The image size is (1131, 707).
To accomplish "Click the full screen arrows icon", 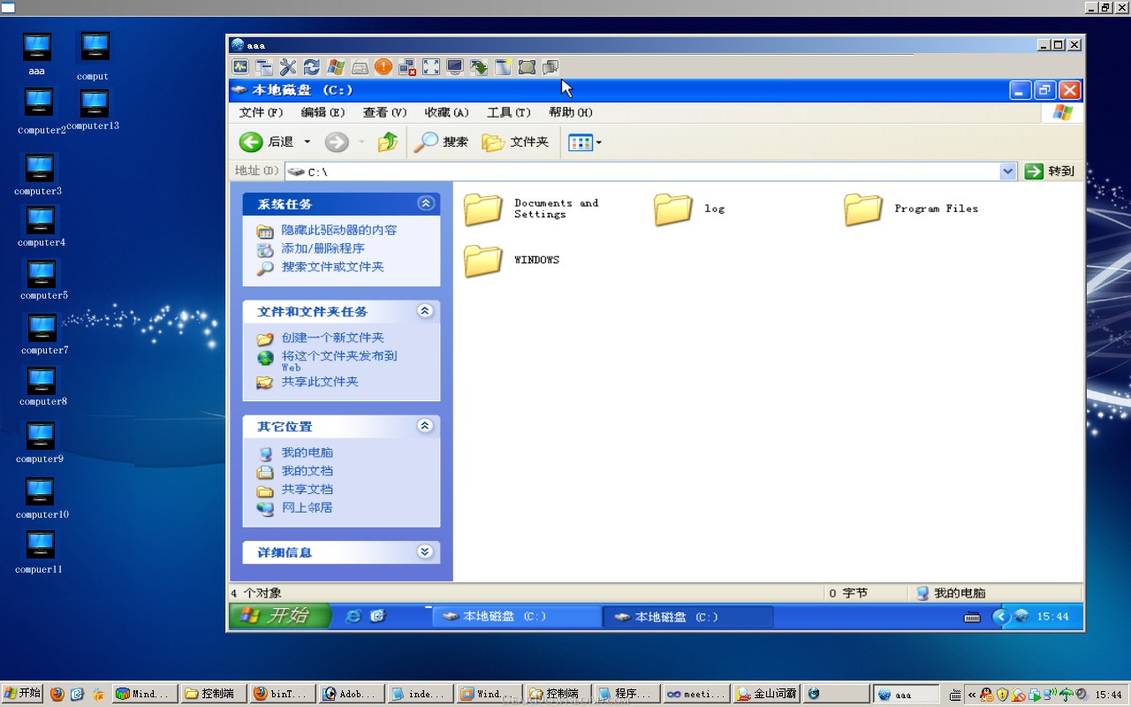I will click(x=430, y=67).
